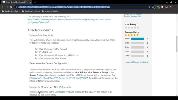Open Configuration of an IPSec VPN Server link
The image size is (178, 100).
tap(59, 78)
